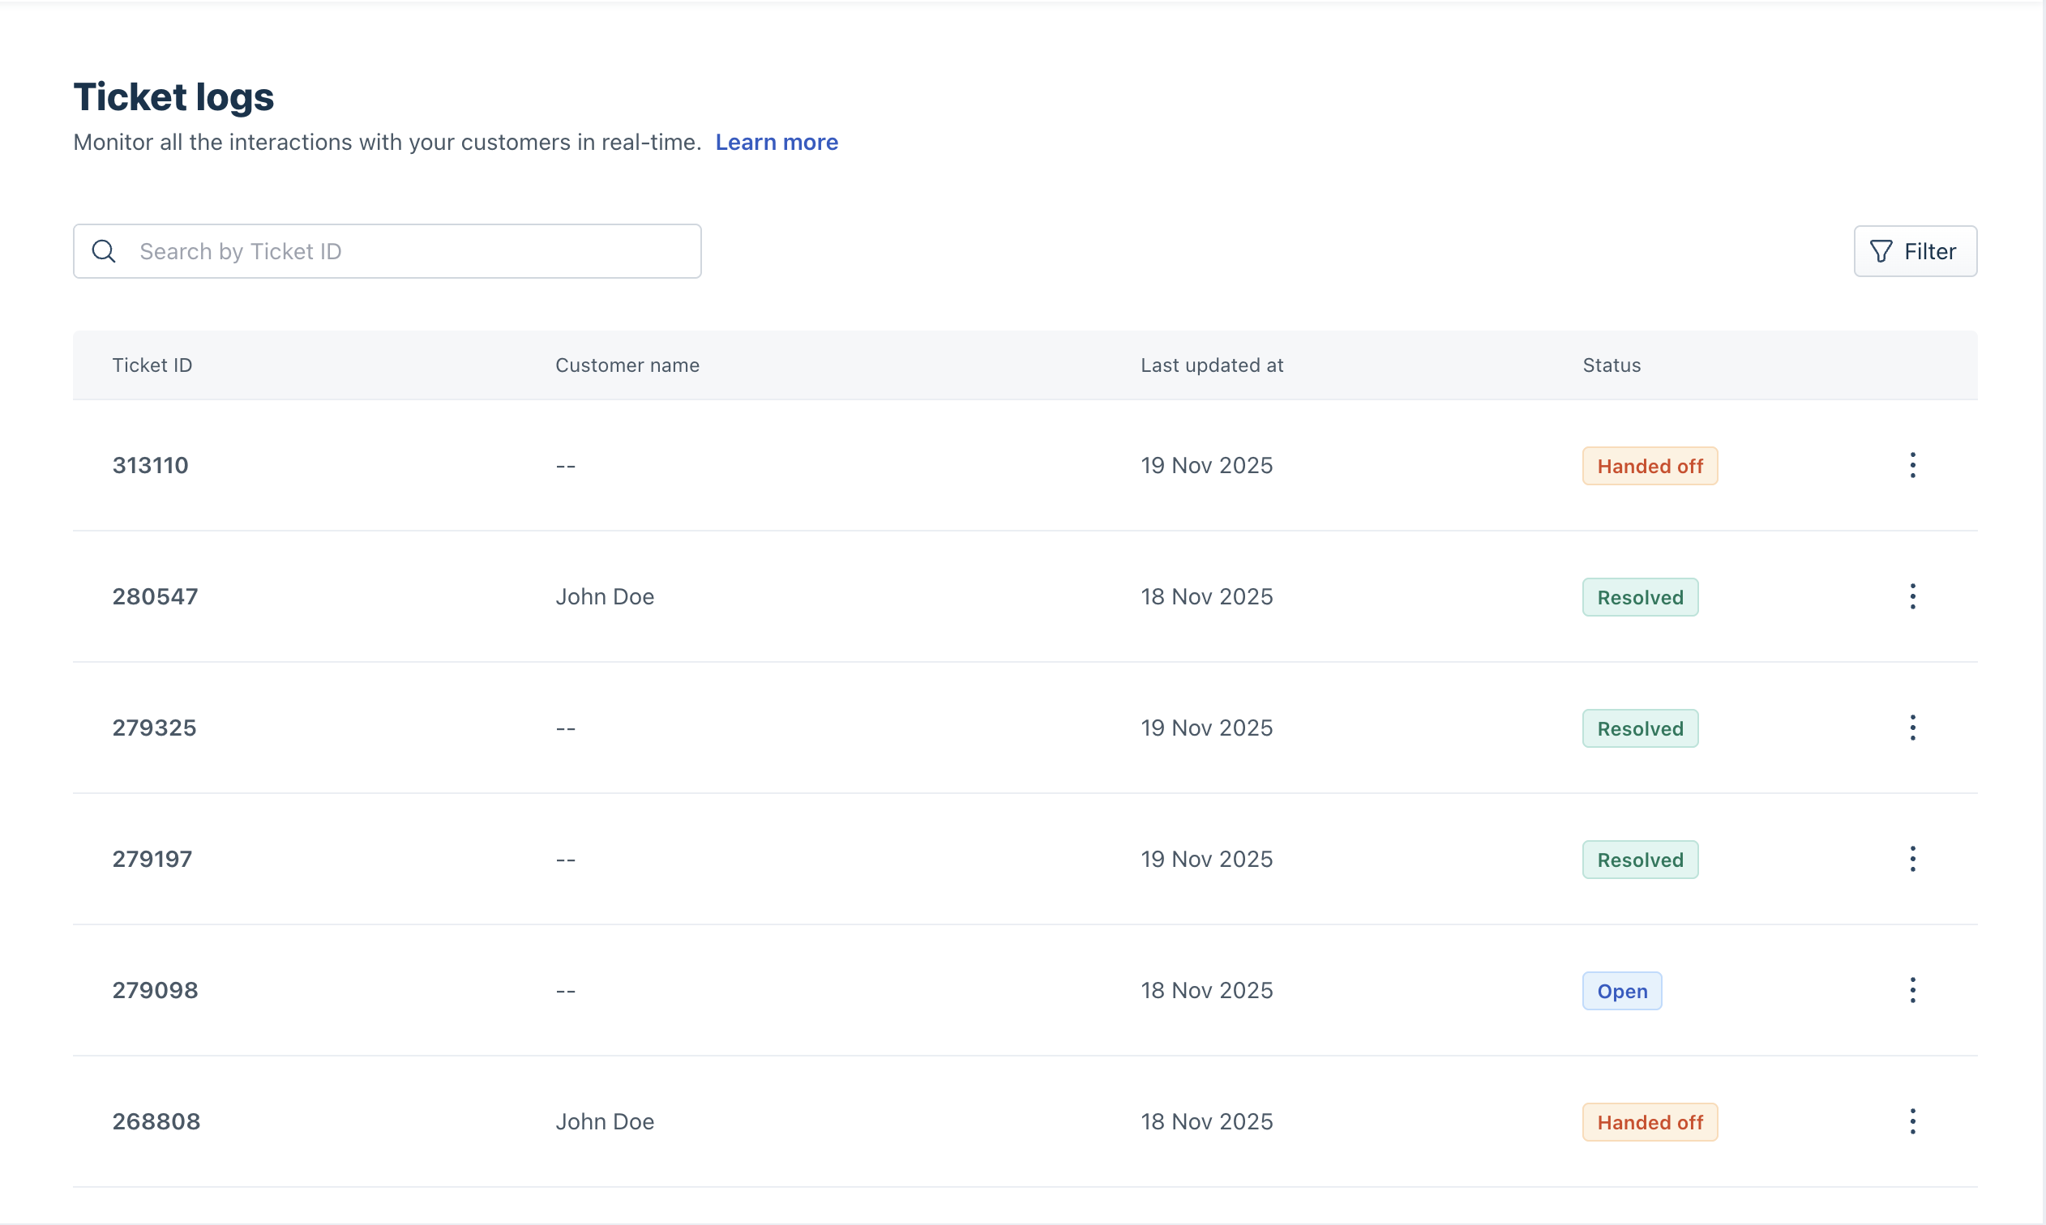The image size is (2046, 1225).
Task: Open actions menu for ticket 279098
Action: point(1912,991)
